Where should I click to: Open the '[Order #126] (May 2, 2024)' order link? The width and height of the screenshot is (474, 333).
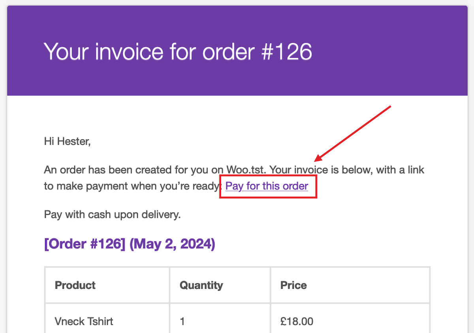click(x=129, y=244)
